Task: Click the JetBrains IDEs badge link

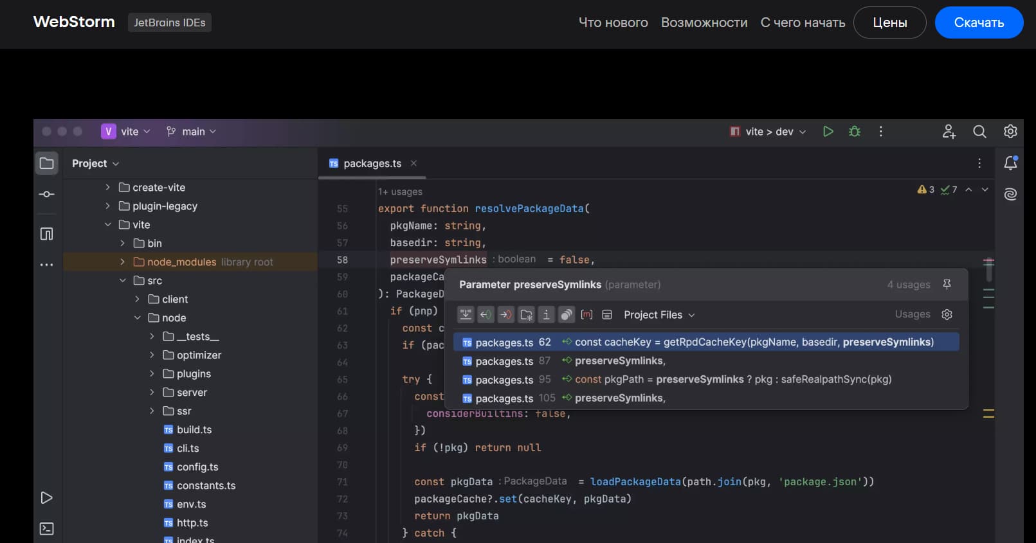Action: point(170,22)
